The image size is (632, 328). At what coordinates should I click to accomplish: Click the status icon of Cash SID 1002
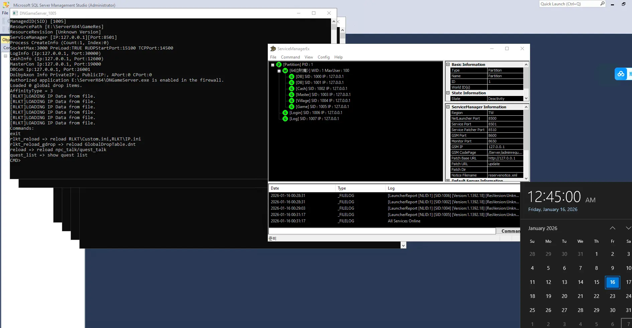coord(292,89)
